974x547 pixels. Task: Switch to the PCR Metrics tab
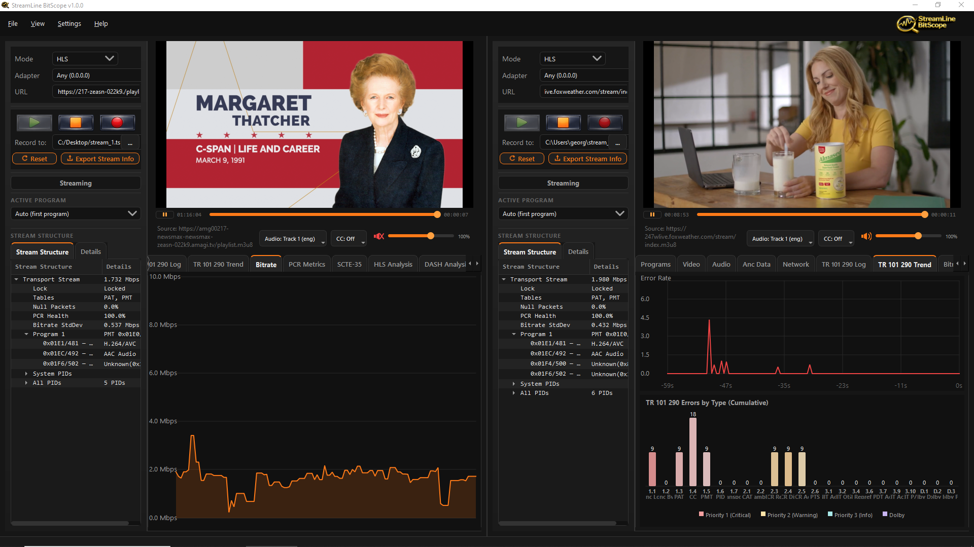(x=306, y=264)
